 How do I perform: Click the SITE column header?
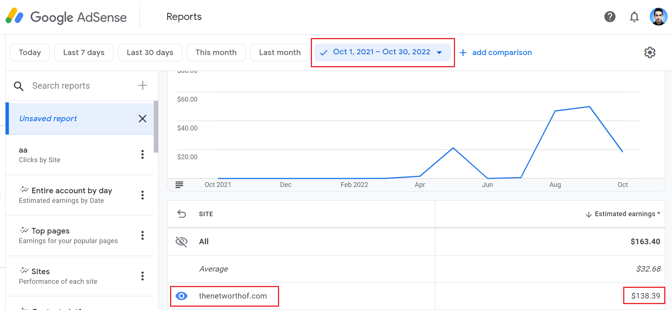[x=206, y=214]
